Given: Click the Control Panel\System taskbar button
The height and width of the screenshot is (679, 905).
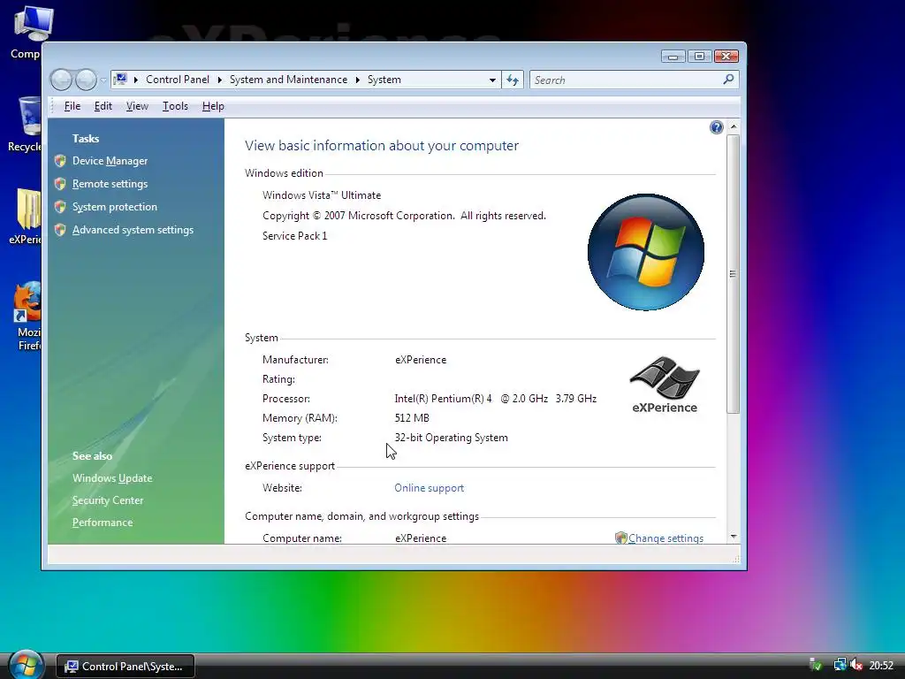Looking at the screenshot, I should pyautogui.click(x=125, y=667).
